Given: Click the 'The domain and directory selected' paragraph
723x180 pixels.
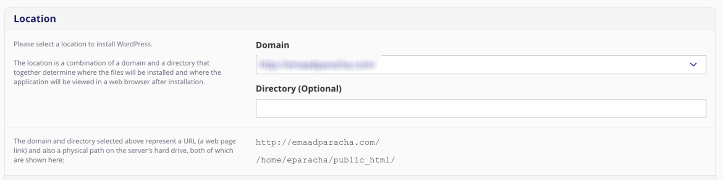Looking at the screenshot, I should point(124,150).
